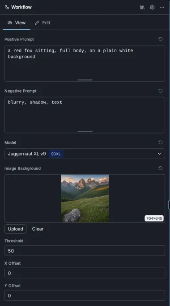Image resolution: width=170 pixels, height=306 pixels.
Task: Switch to the Edit tab
Action: pos(42,23)
